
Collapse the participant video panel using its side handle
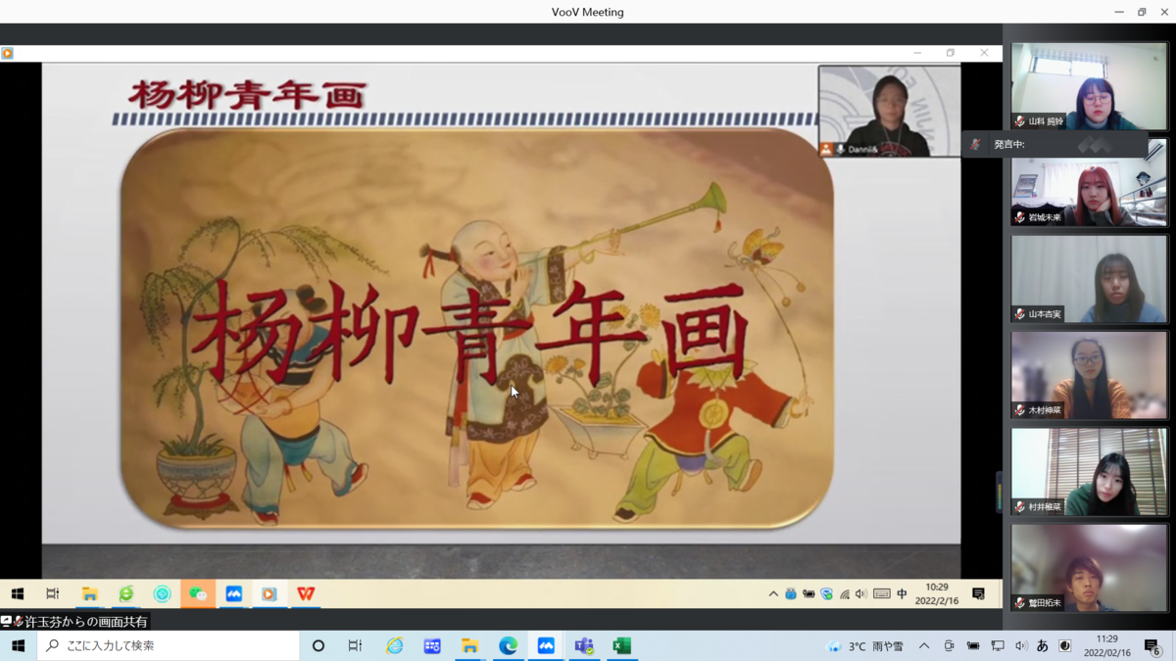coord(1000,492)
